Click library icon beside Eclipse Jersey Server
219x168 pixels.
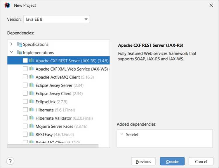pos(32,85)
